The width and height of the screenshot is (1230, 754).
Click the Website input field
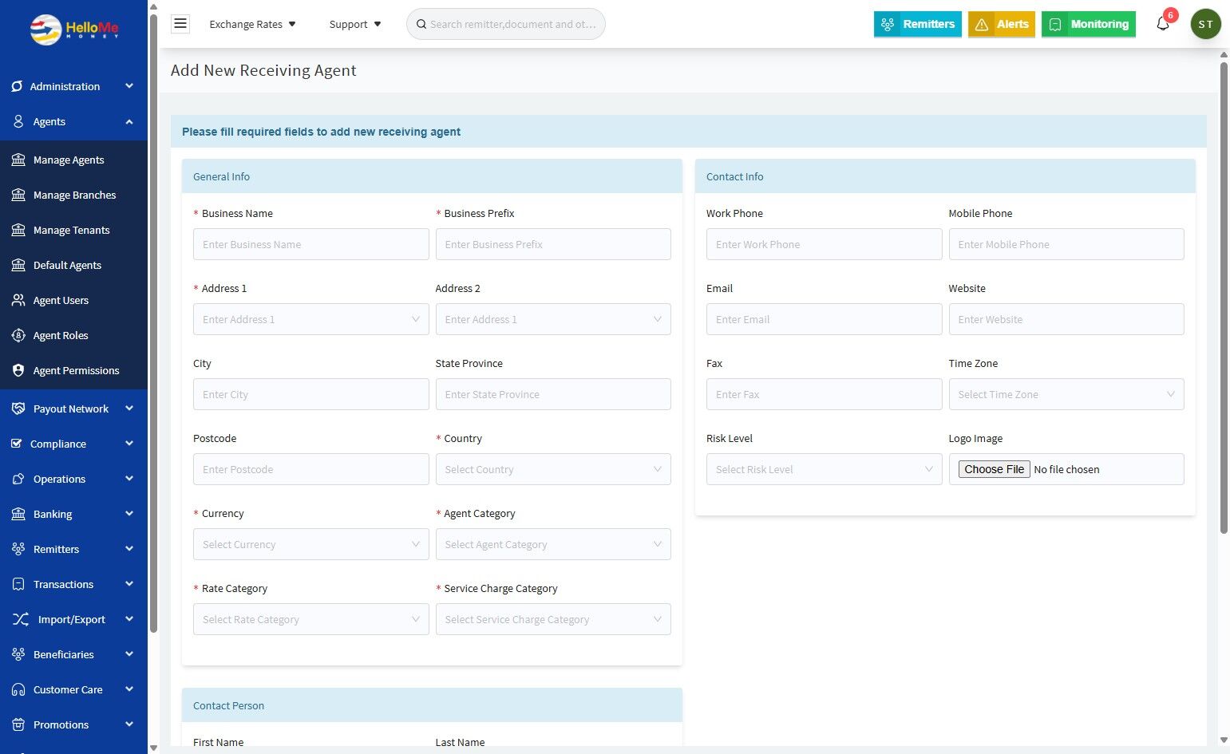1066,319
